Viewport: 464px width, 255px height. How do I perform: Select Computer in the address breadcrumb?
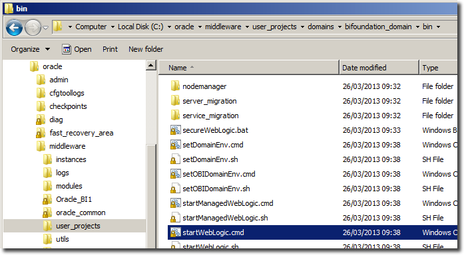point(91,27)
